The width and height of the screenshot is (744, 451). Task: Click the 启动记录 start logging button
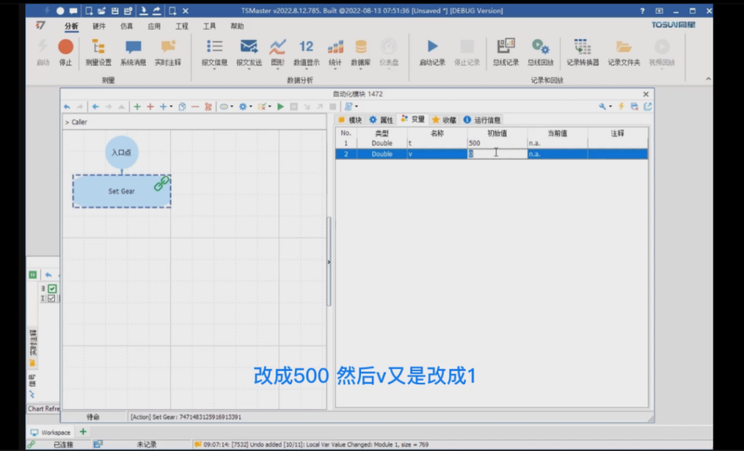(432, 54)
